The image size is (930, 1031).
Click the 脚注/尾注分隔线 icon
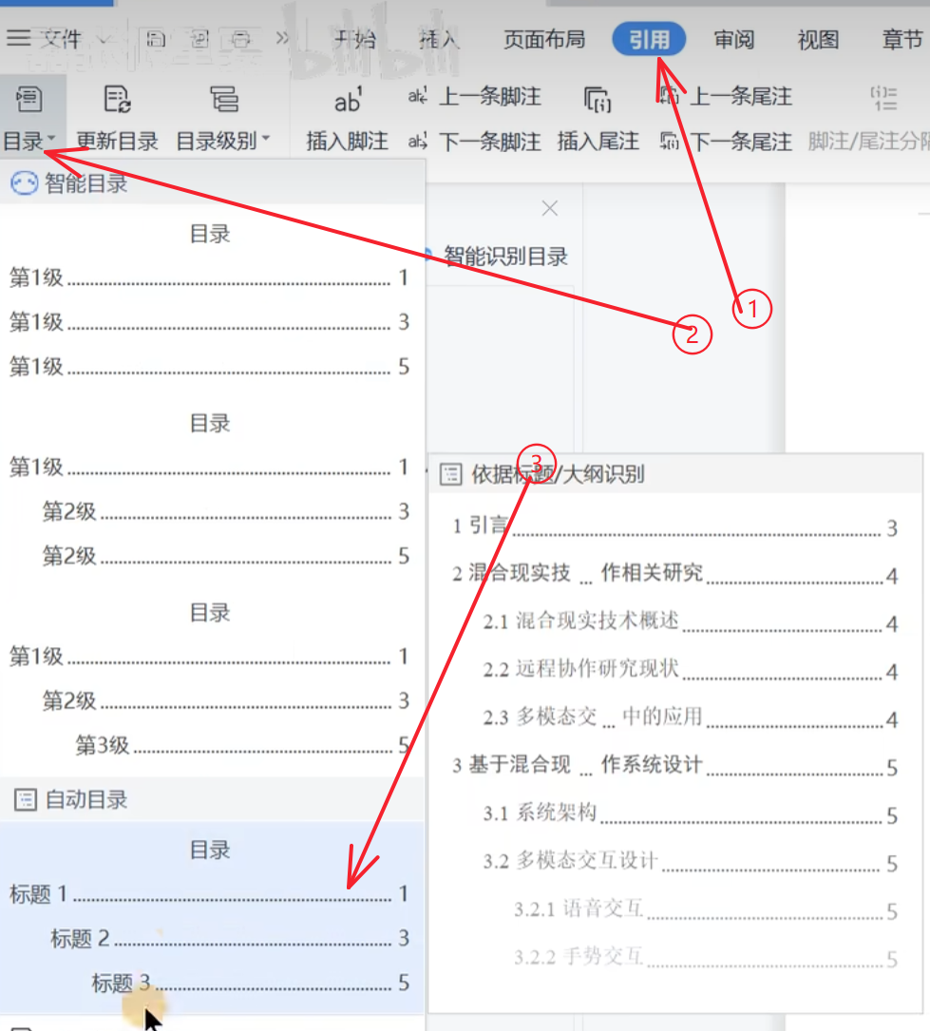tap(884, 99)
